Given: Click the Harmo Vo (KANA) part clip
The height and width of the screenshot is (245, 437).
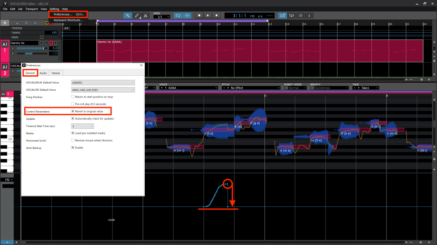Looking at the screenshot, I should tap(260, 51).
